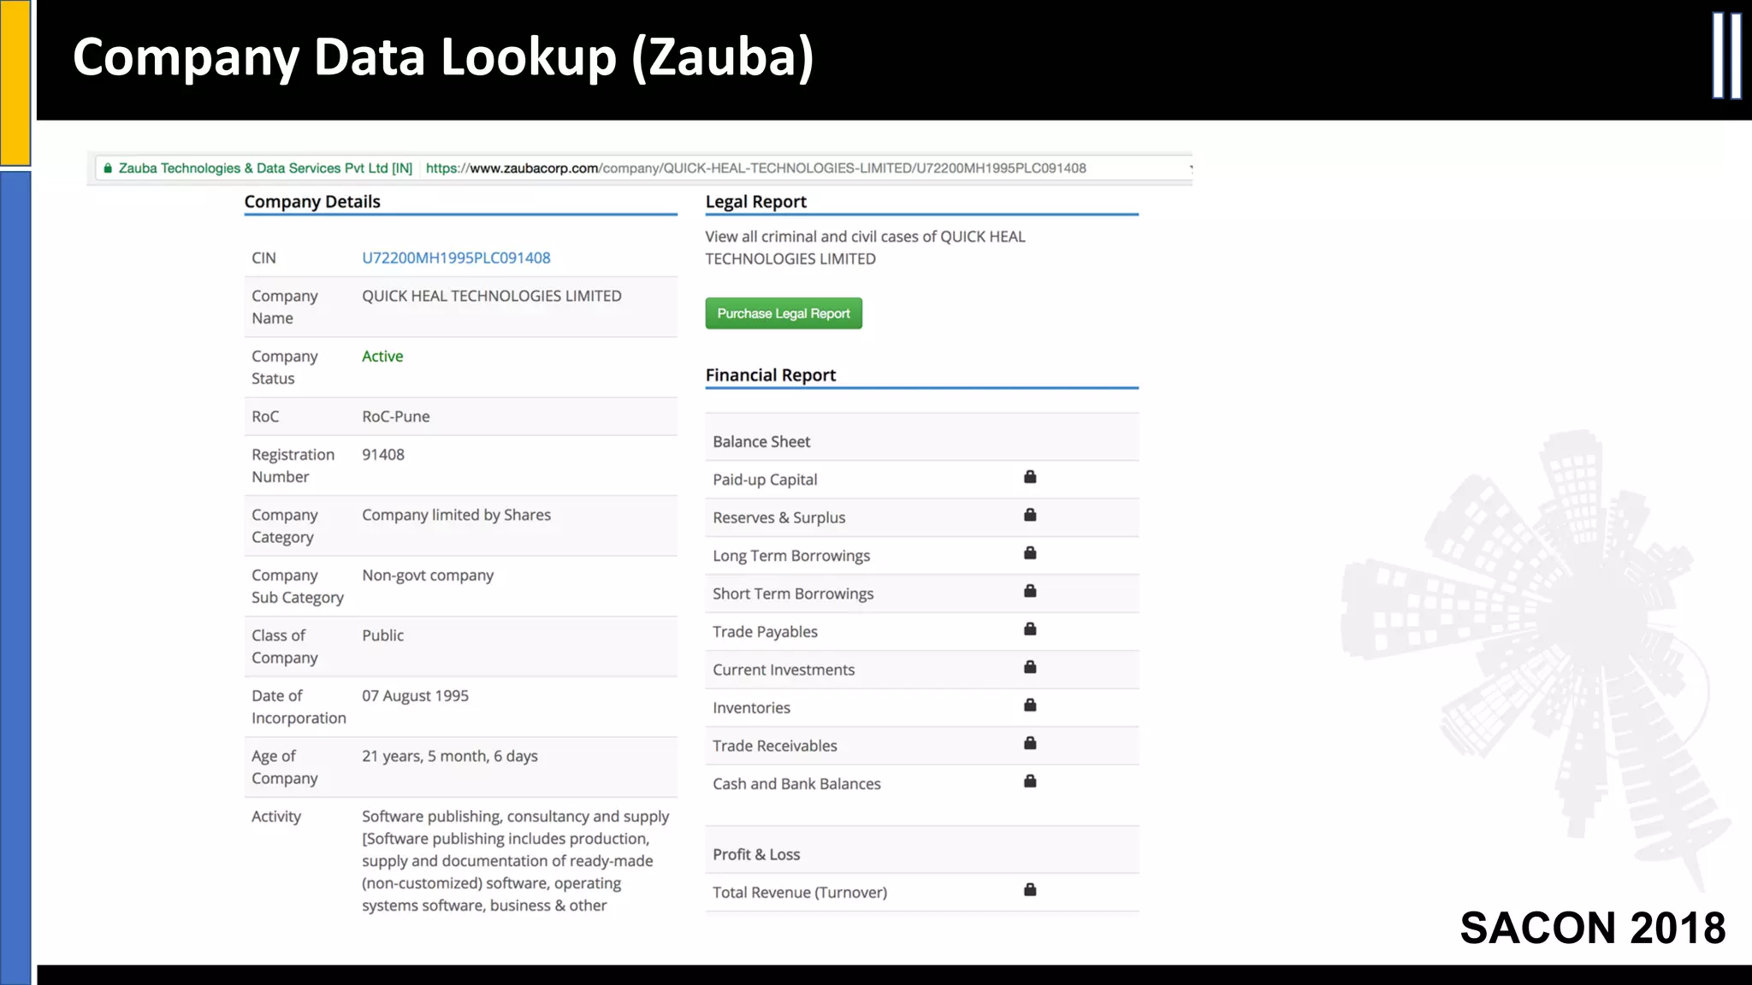Click the Total Revenue (Turnover) lock icon

point(1030,890)
